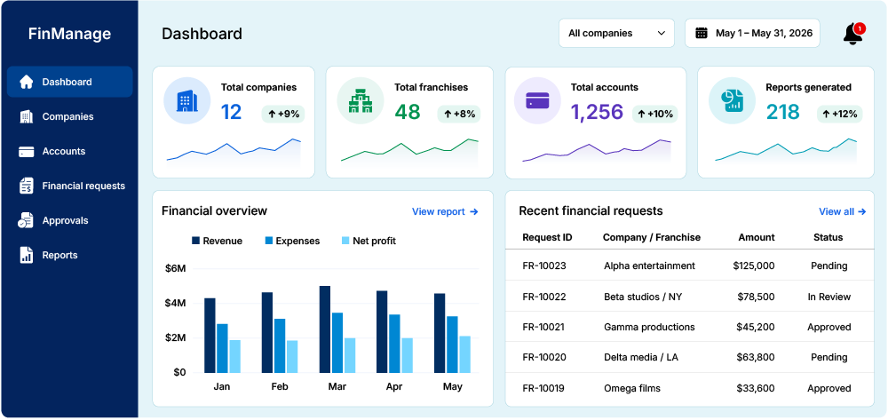Click the FinManage logo text
The height and width of the screenshot is (420, 888).
click(69, 34)
